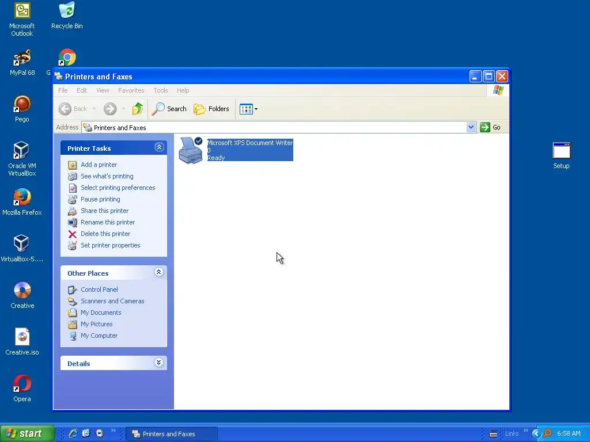Select the MyPal 68 desktop shortcut
Screen dimensions: 590x442
(22, 62)
